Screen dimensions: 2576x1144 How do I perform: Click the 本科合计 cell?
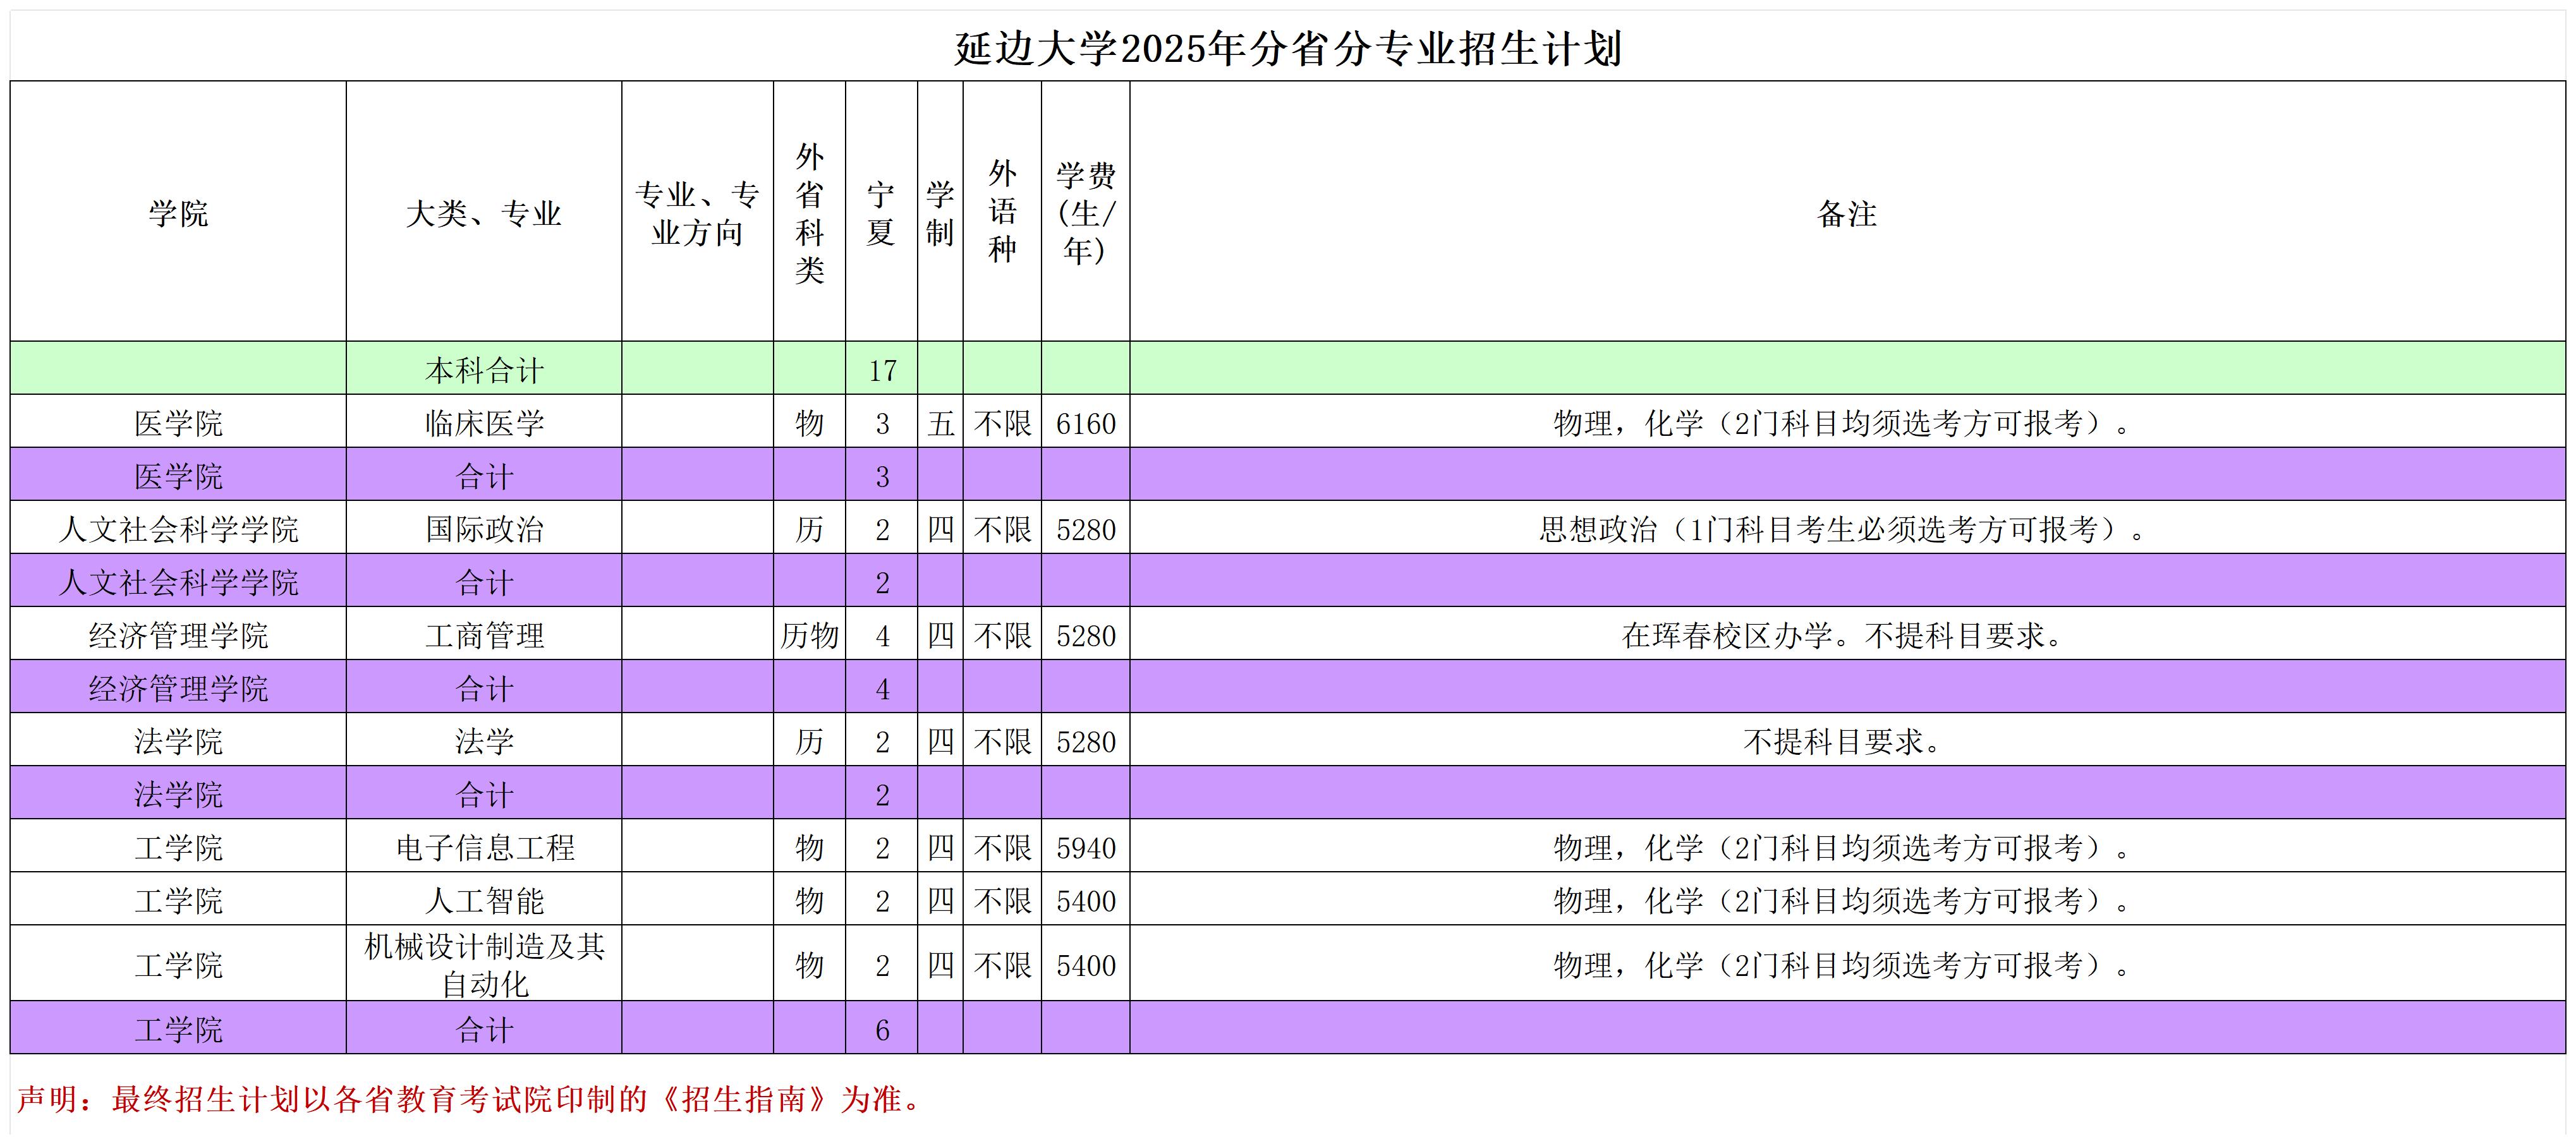(484, 369)
